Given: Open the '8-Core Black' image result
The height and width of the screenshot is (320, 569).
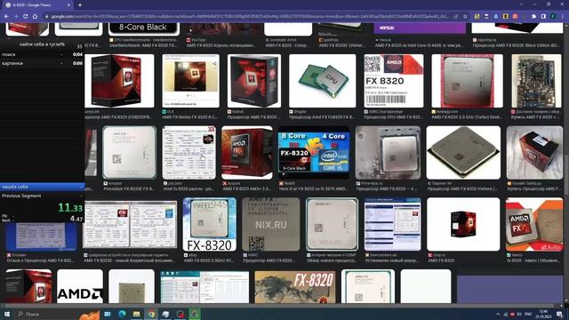Looking at the screenshot, I should click(144, 28).
